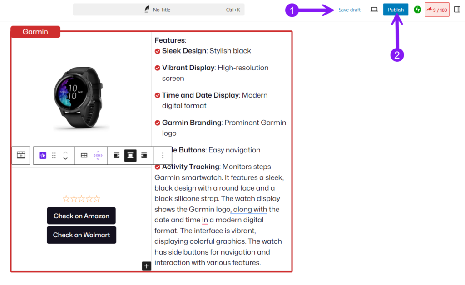Move block up with up chevron
This screenshot has width=465, height=285.
tap(65, 152)
